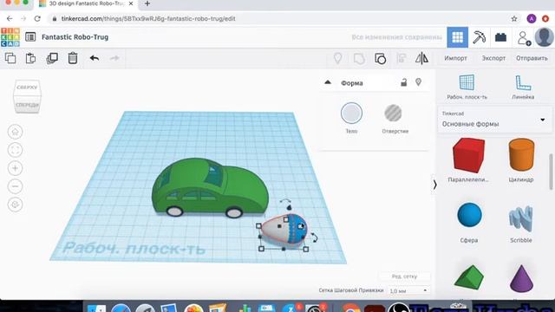Collapse the shapes side panel arrow
555x312 pixels.
tap(434, 185)
